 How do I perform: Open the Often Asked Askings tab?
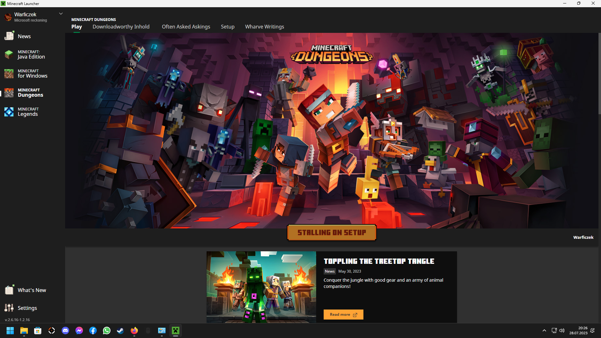[186, 27]
